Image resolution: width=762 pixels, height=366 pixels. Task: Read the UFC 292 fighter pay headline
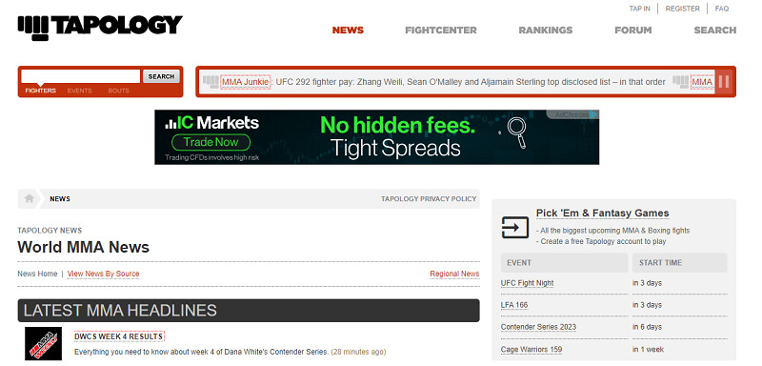click(471, 82)
